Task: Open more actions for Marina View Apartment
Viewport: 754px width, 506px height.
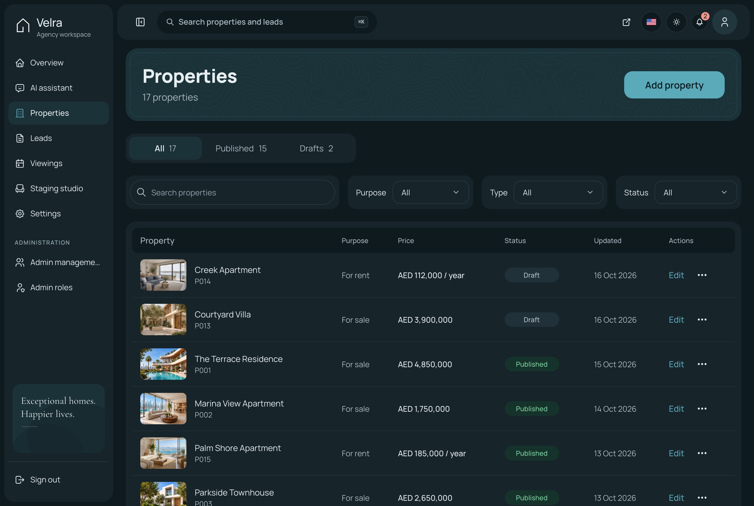Action: 702,409
